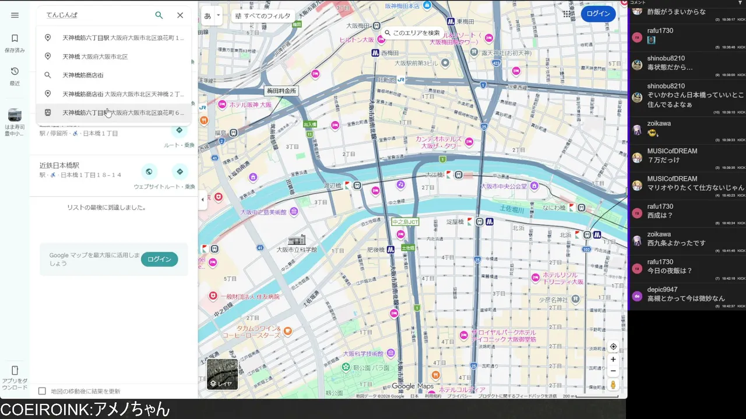
Task: Click the 中之島JCT junction label
Action: (406, 222)
